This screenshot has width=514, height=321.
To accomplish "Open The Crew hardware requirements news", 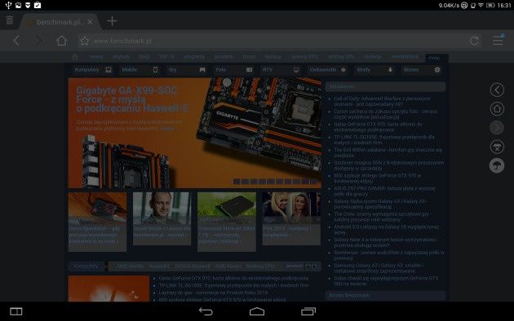I will coord(382,217).
